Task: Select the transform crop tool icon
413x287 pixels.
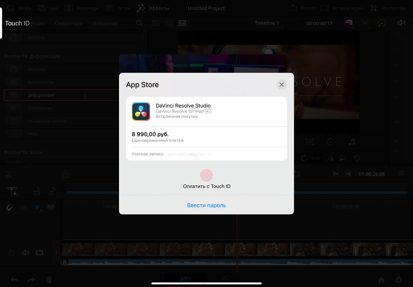Action: (309, 142)
